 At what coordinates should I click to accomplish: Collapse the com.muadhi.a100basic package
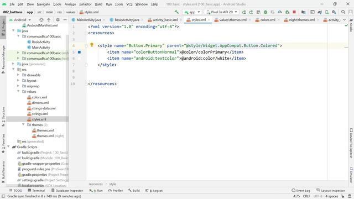click(x=18, y=36)
